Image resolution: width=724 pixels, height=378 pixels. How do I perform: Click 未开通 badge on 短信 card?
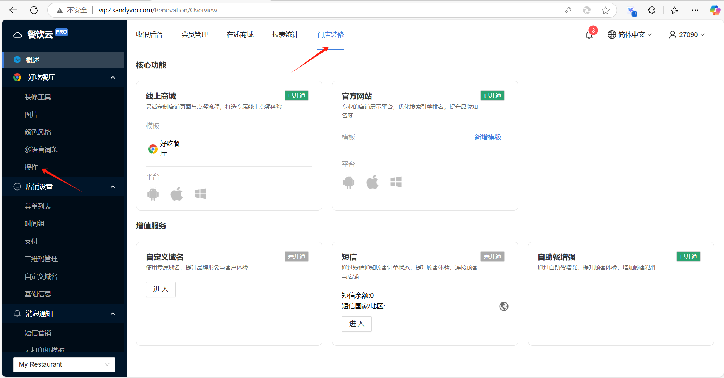pos(492,257)
